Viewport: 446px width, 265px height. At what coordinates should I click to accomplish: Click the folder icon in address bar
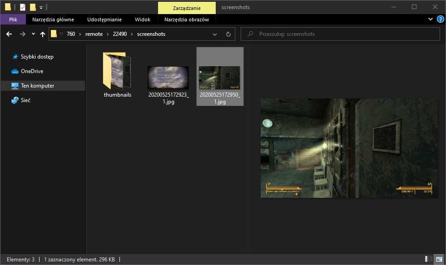[x=54, y=34]
